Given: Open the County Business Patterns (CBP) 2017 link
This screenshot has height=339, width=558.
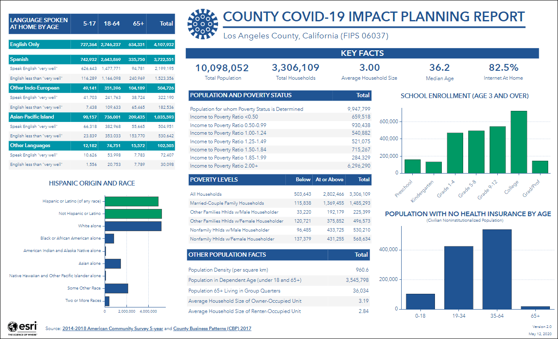Looking at the screenshot, I should [x=212, y=329].
